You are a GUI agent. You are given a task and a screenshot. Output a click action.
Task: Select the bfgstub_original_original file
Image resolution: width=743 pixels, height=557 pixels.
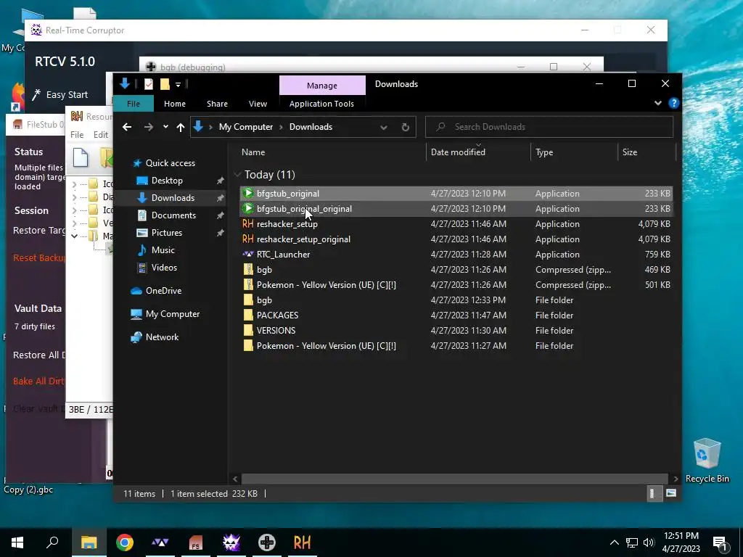(456, 208)
